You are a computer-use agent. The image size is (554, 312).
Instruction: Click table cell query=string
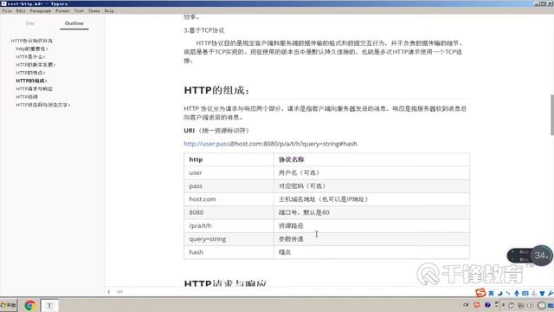pos(229,239)
